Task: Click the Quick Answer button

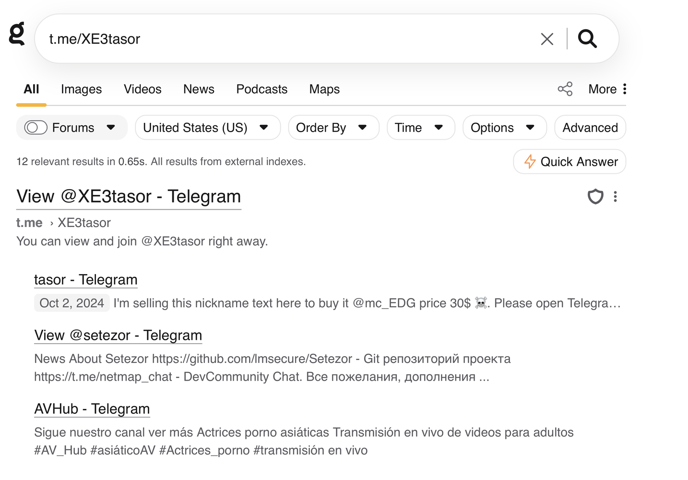Action: (569, 162)
